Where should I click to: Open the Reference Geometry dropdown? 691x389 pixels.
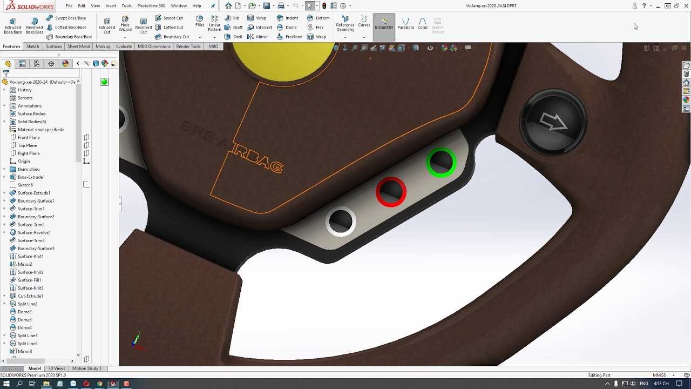click(x=345, y=38)
